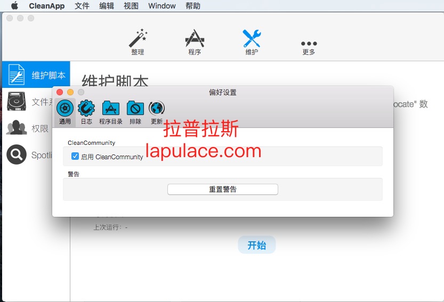Open the 帮助 help menu
Screen dimensions: 444x302
click(193, 6)
